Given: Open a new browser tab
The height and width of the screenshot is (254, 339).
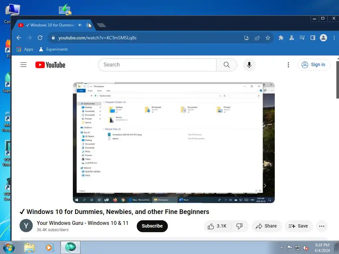Looking at the screenshot, I should point(101,25).
